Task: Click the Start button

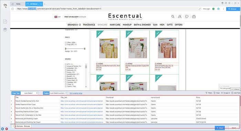Action: click(220, 128)
